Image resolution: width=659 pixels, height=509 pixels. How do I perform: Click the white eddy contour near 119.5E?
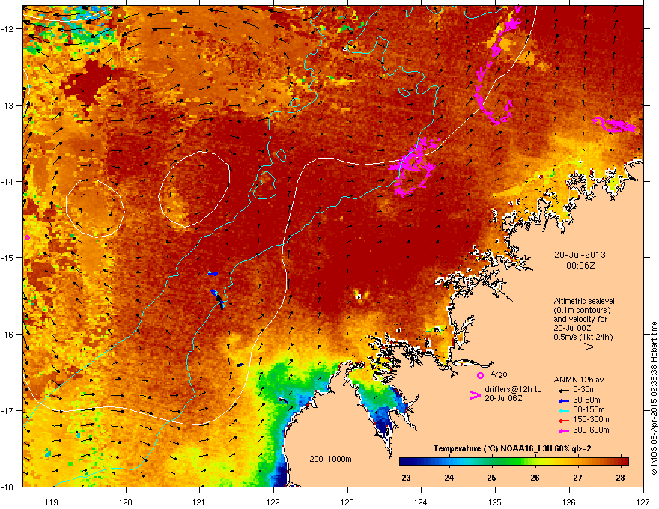coord(95,209)
